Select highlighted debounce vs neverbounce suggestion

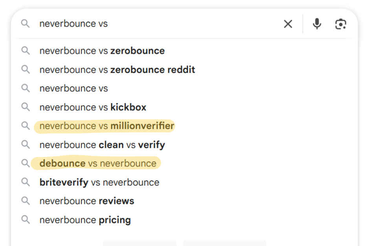tap(98, 163)
